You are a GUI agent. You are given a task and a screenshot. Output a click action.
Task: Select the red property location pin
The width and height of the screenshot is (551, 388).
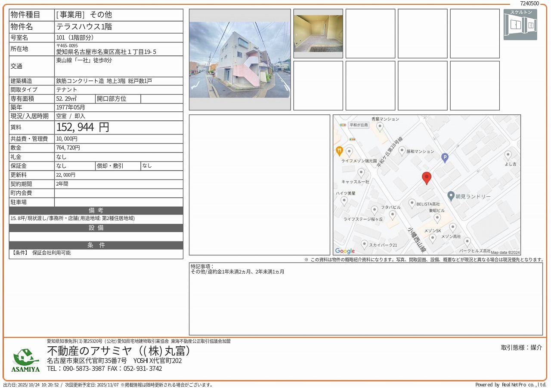426,178
